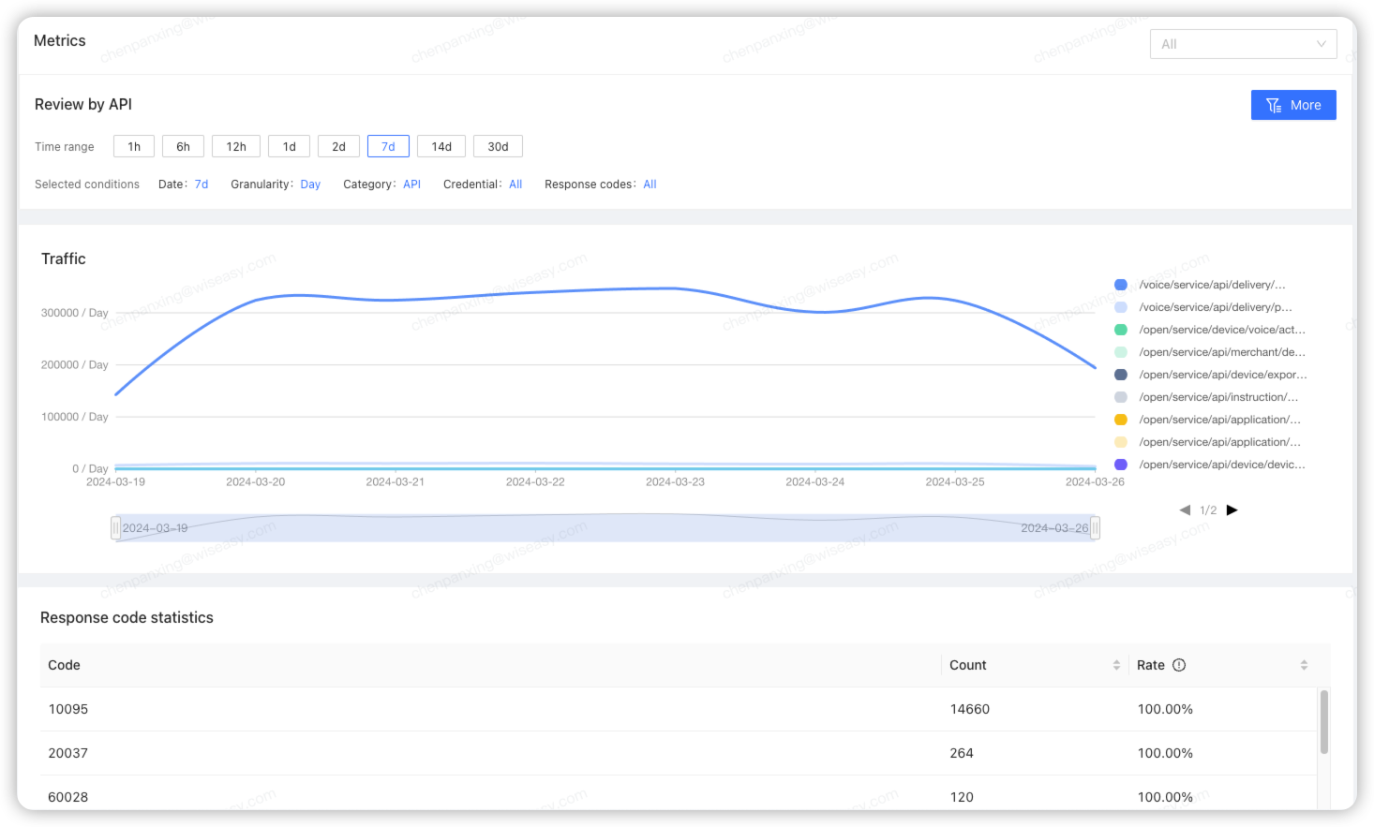Click the Category API condition value
The height and width of the screenshot is (827, 1374).
point(411,185)
